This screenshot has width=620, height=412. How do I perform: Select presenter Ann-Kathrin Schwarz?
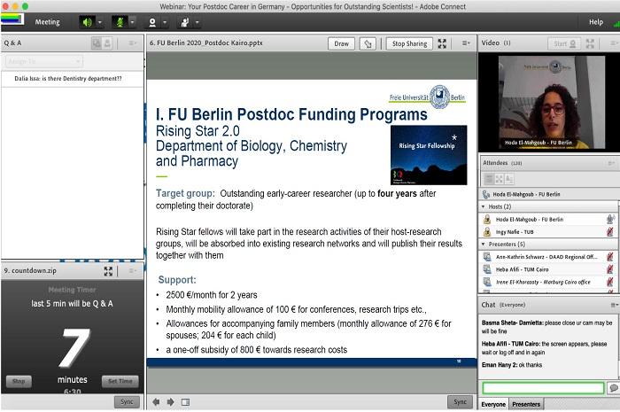coord(547,257)
